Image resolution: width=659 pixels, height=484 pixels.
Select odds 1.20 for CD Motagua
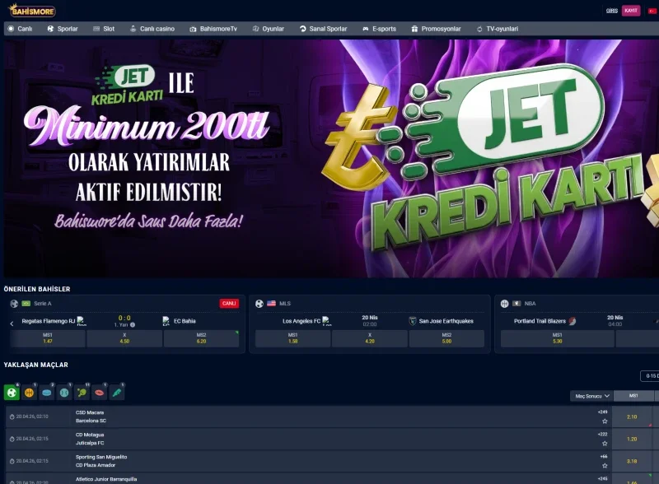point(632,439)
